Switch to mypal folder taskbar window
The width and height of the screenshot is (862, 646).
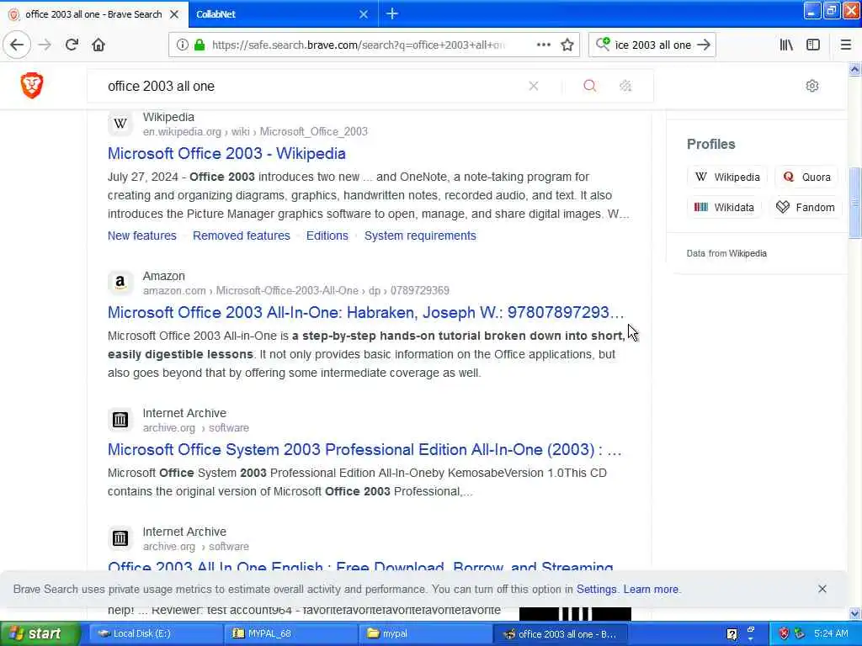(x=426, y=633)
